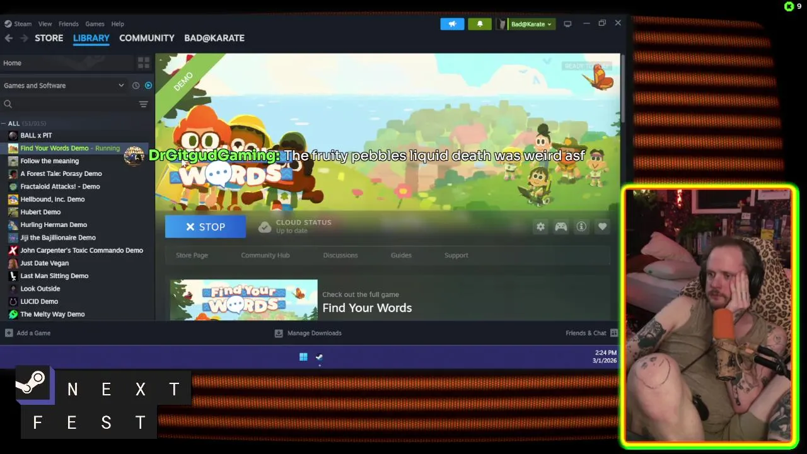Open the View menu

(45, 24)
